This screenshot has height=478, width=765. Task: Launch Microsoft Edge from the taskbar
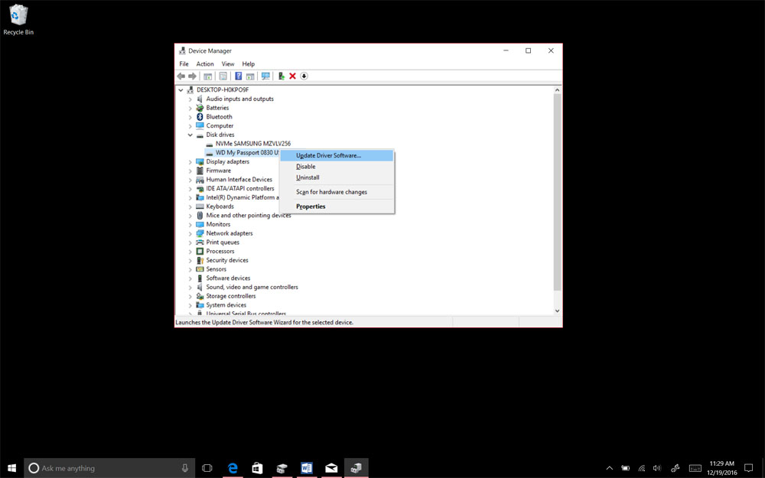point(232,467)
